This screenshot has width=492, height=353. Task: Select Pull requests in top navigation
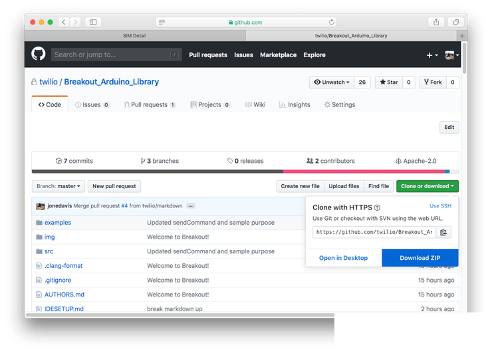208,55
